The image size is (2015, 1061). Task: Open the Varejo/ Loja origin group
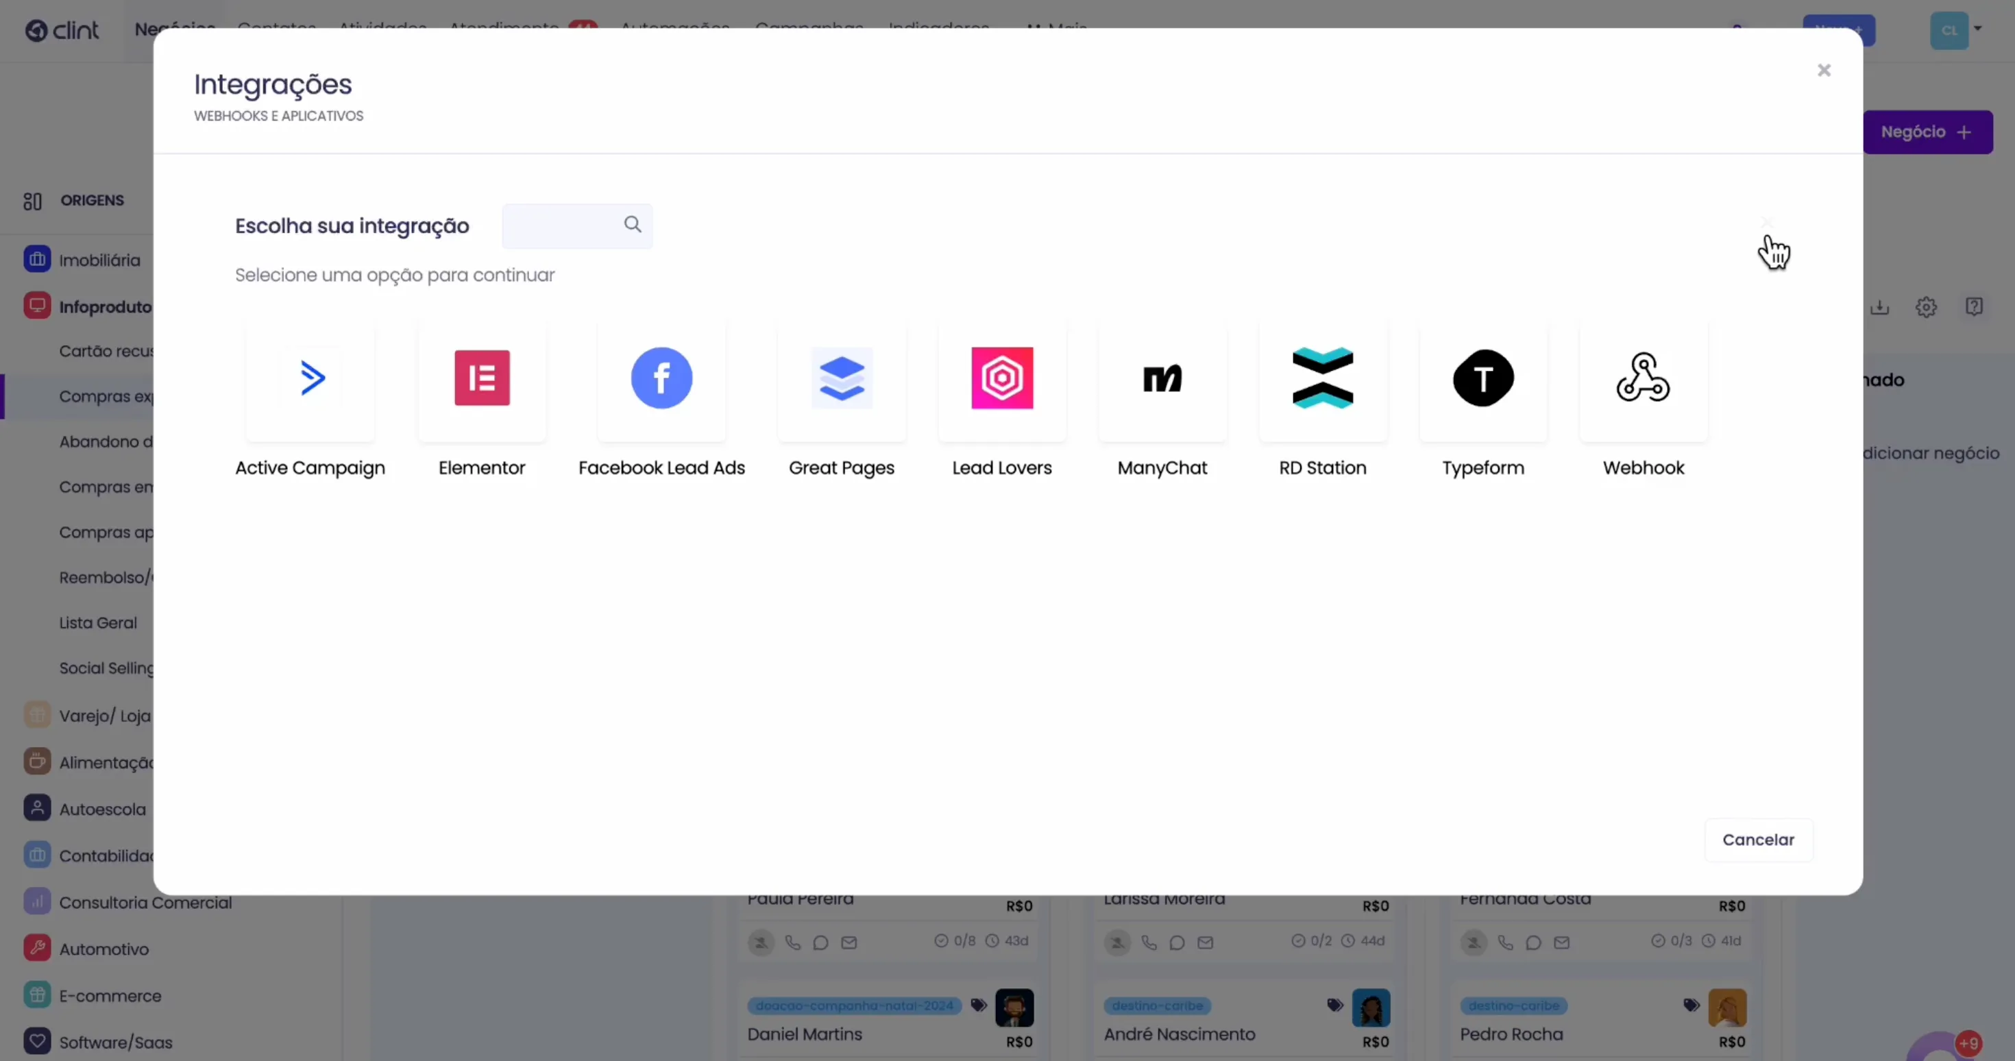tap(88, 715)
